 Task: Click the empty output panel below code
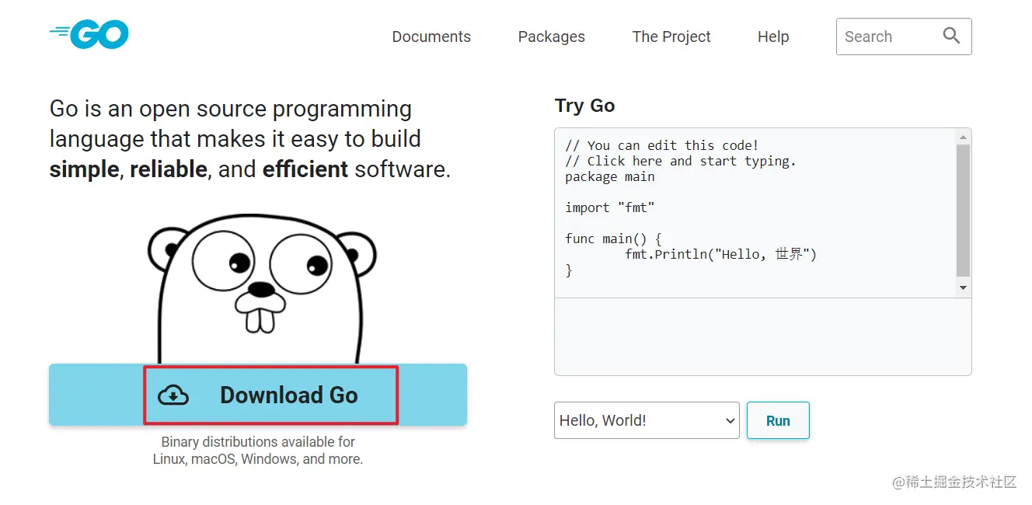(x=762, y=336)
